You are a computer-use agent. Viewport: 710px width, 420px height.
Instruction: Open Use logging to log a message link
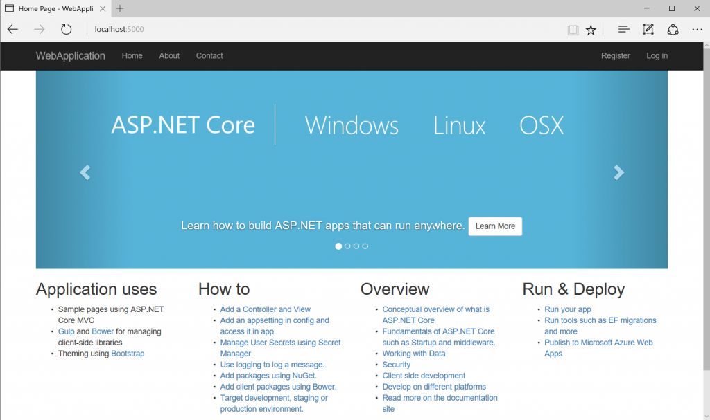click(272, 365)
